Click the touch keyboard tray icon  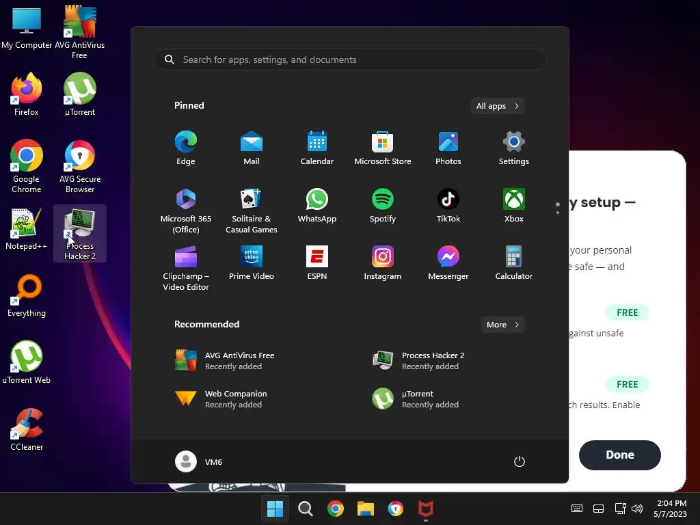pyautogui.click(x=577, y=509)
